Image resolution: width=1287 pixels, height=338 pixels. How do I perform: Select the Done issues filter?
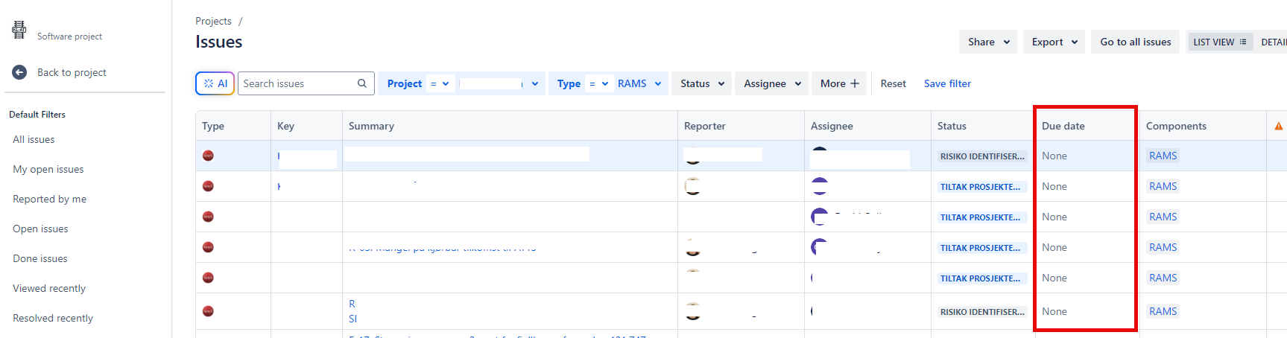point(40,258)
